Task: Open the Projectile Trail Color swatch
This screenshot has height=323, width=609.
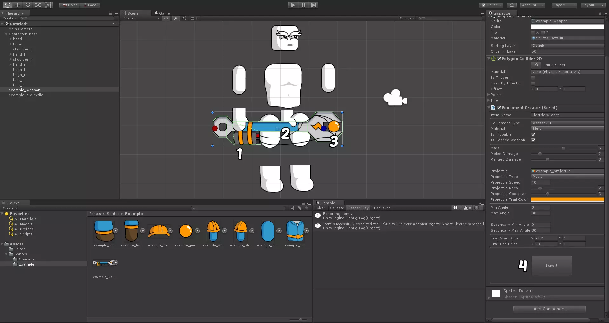Action: point(567,200)
